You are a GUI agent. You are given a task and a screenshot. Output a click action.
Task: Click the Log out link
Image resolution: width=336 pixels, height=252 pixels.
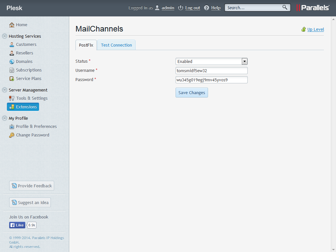click(x=193, y=8)
